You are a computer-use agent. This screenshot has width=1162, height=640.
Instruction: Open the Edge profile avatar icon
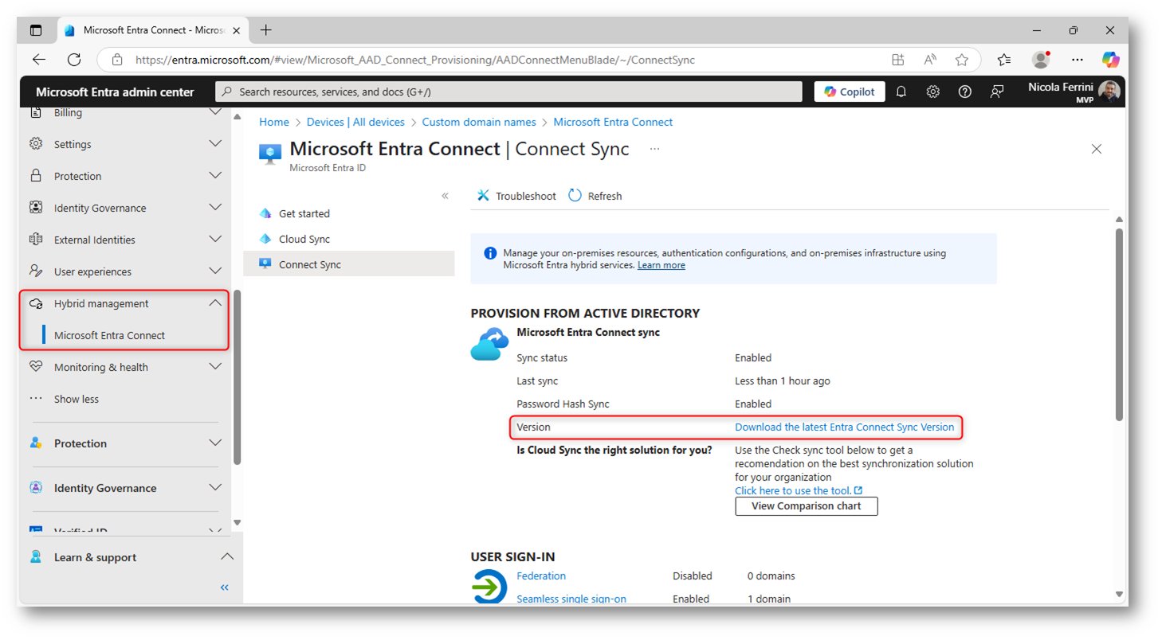click(x=1041, y=60)
